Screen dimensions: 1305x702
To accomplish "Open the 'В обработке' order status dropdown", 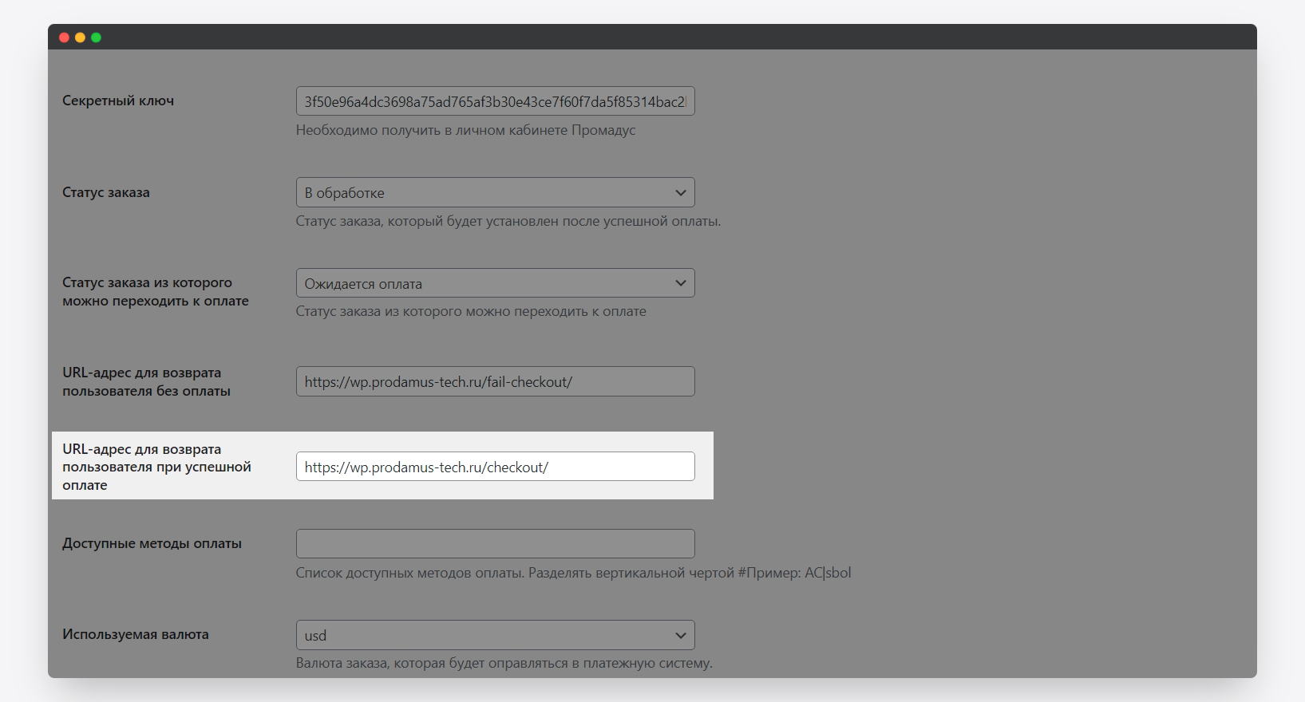I will 495,192.
